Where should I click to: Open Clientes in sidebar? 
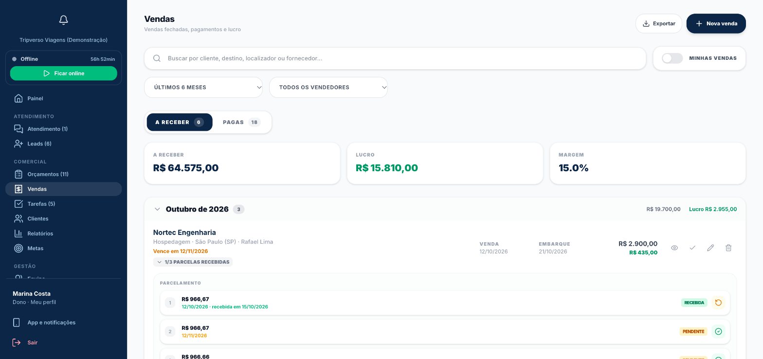coord(63,218)
